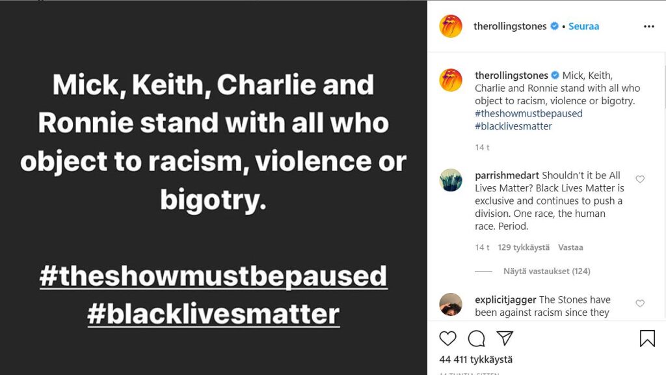Click the comments panel scrollbar
The image size is (666, 375).
(663, 85)
